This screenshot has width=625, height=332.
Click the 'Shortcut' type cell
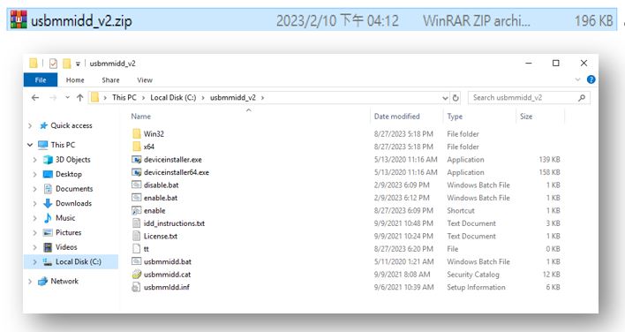[x=461, y=210]
